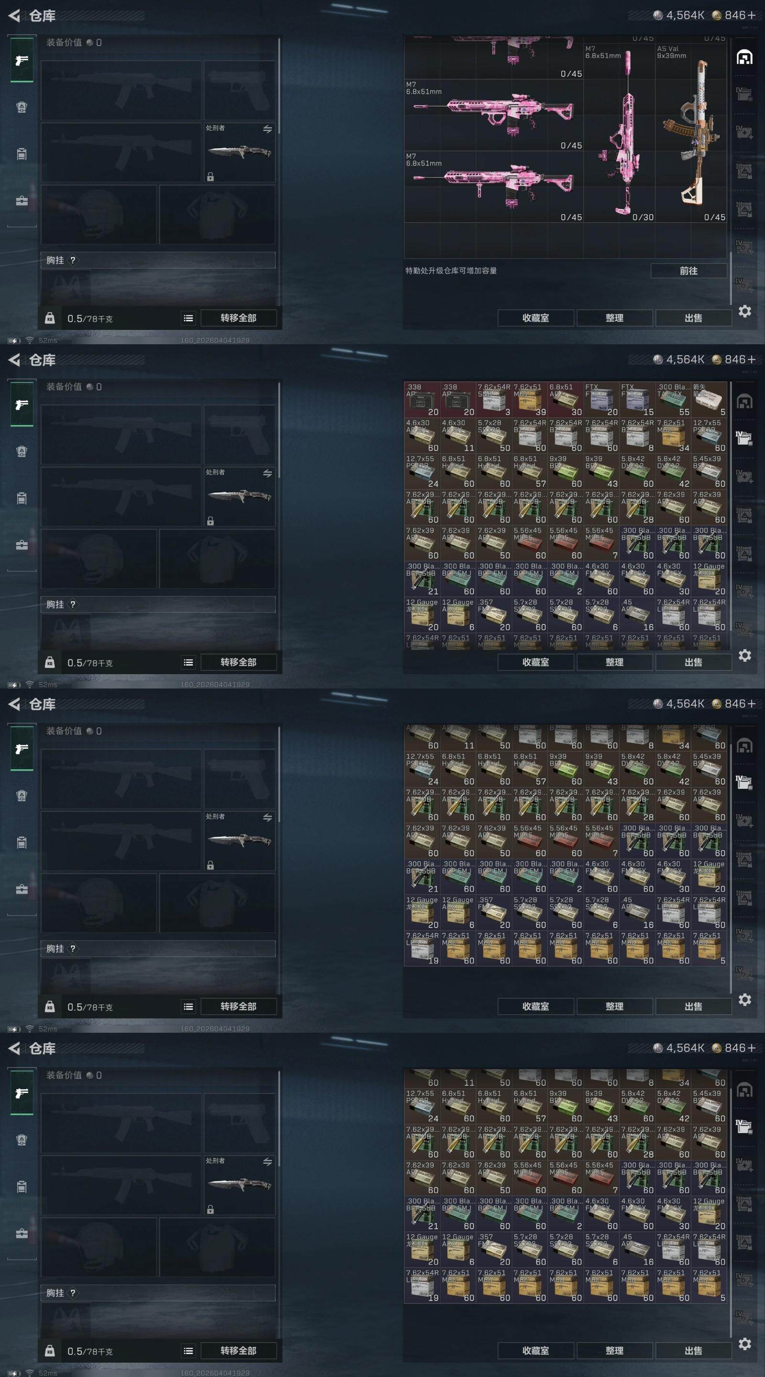Select the highlighted stash home icon beside AS Val
Viewport: 765px width, 1377px height.
coord(744,57)
